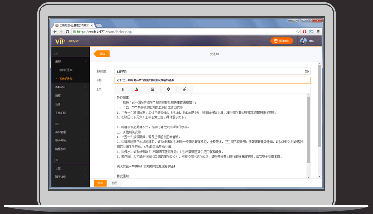Click the VIP logo in the header

[x=60, y=41]
